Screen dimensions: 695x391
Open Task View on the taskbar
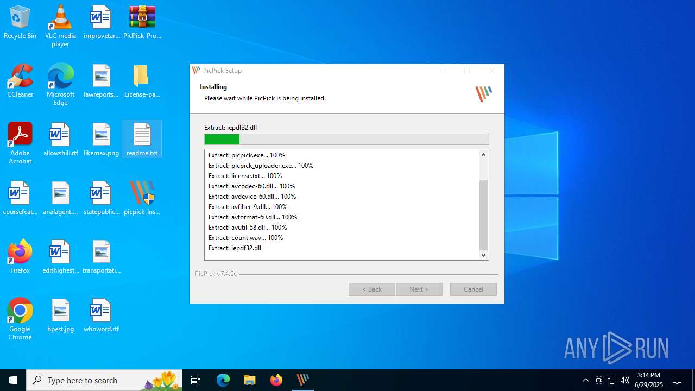pyautogui.click(x=195, y=380)
